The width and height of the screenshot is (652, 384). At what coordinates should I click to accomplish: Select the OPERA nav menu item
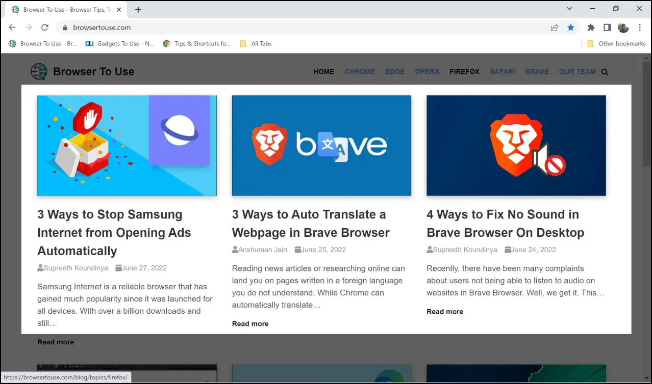(427, 72)
